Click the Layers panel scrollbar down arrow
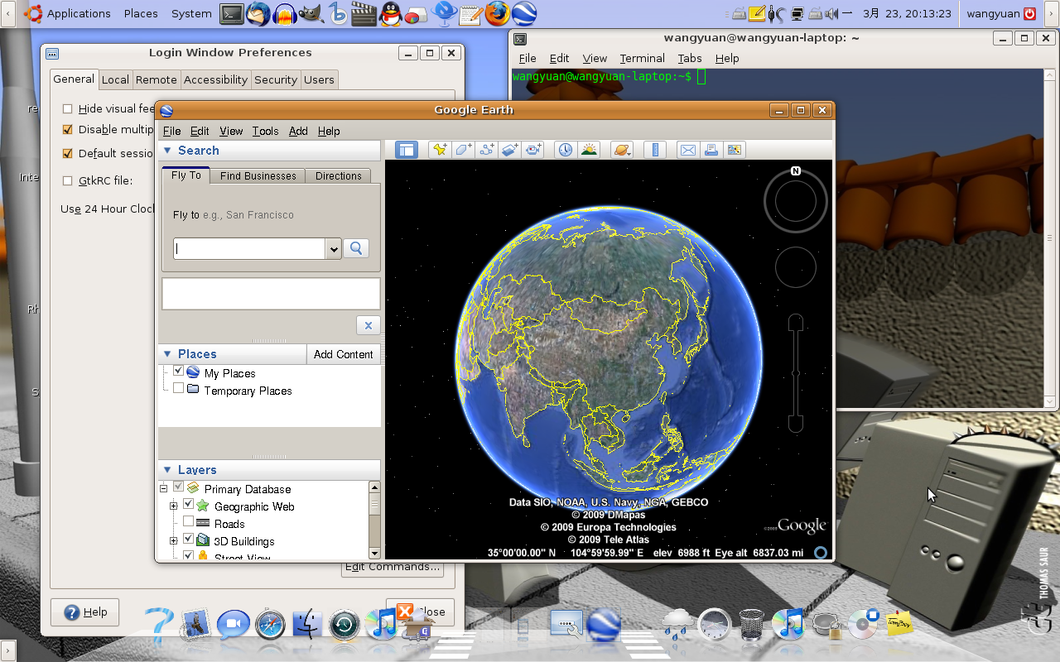Screen dimensions: 1060x662 click(x=374, y=553)
